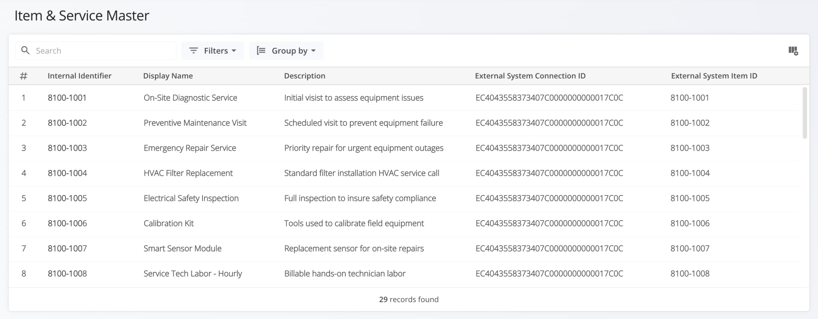Select internal identifier 8100-1003

pyautogui.click(x=67, y=148)
